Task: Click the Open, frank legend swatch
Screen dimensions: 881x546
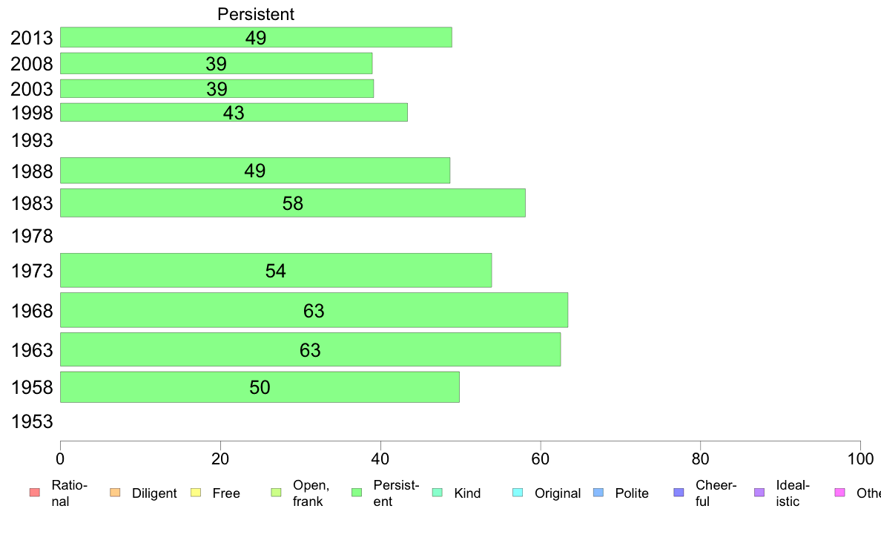Action: coord(276,493)
